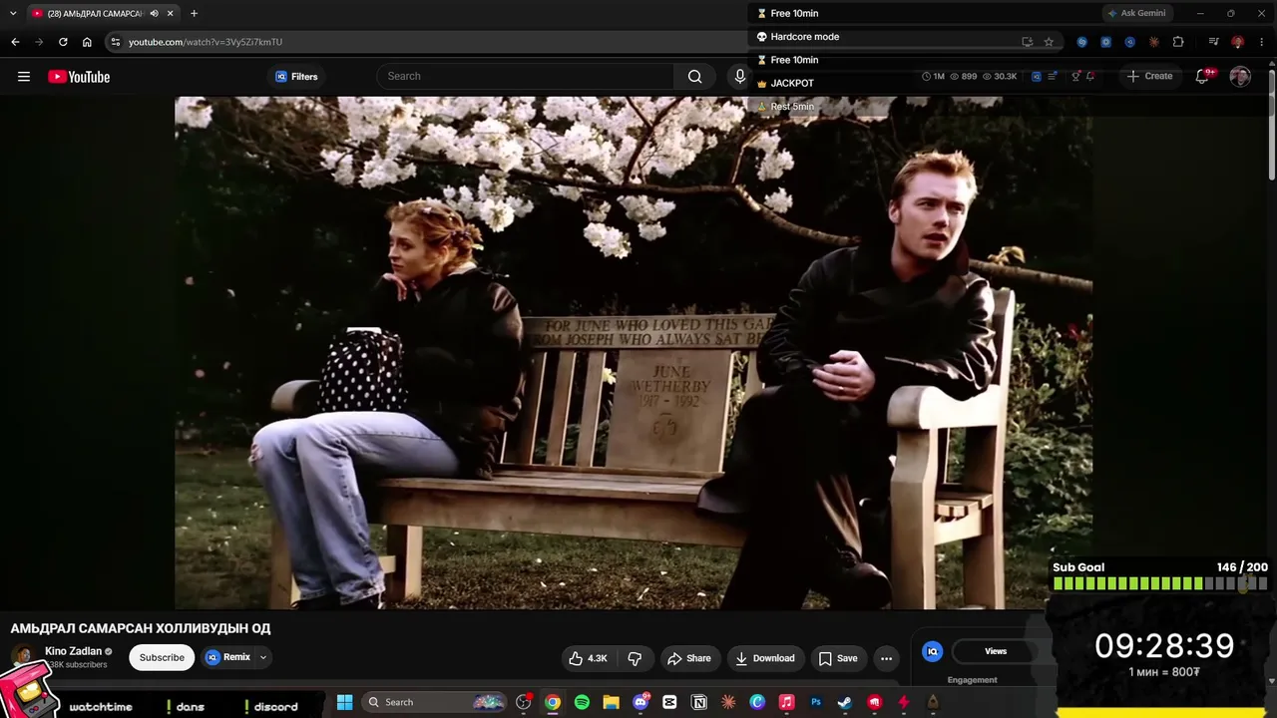Open CapCut from the taskbar
1277x718 pixels.
[x=669, y=702]
